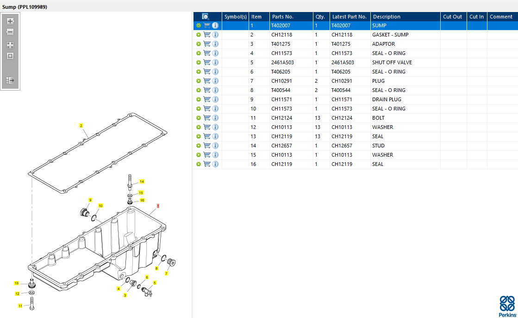Add BOLT CH12124 to cart
518x318 pixels.
(x=207, y=118)
